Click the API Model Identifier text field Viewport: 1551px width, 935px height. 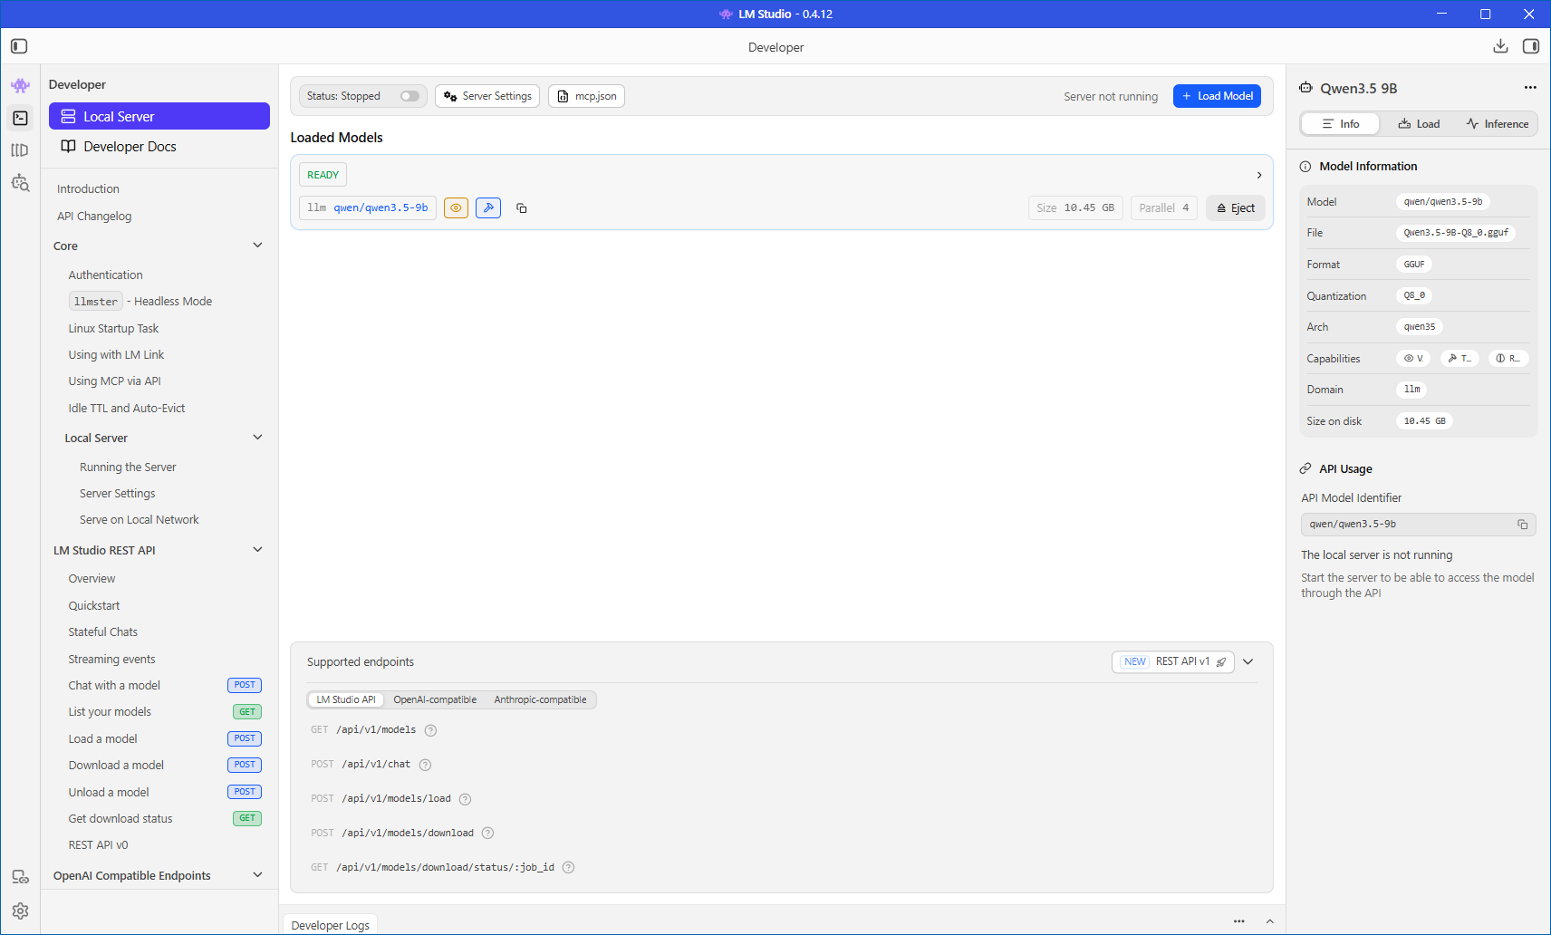1419,525
